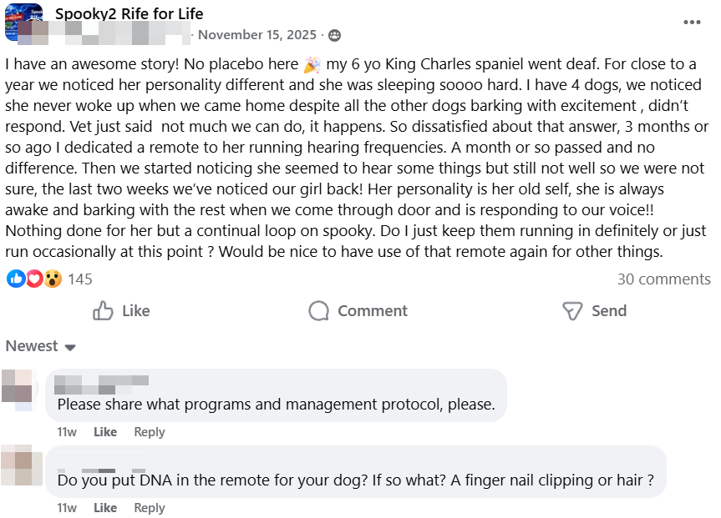Show who reacted via the 145 count
This screenshot has width=721, height=518.
click(x=80, y=279)
